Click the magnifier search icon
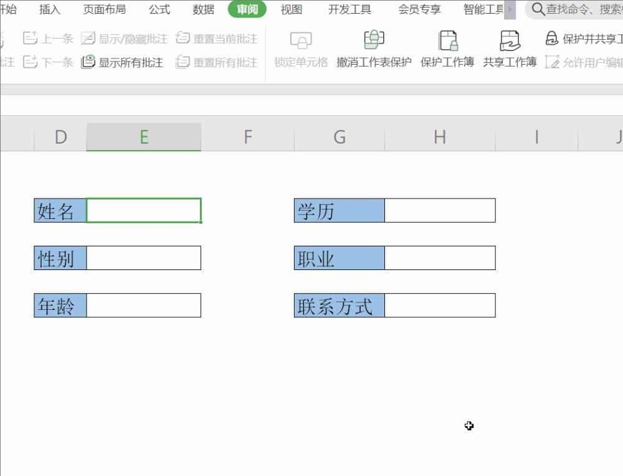This screenshot has width=623, height=476. (x=537, y=9)
